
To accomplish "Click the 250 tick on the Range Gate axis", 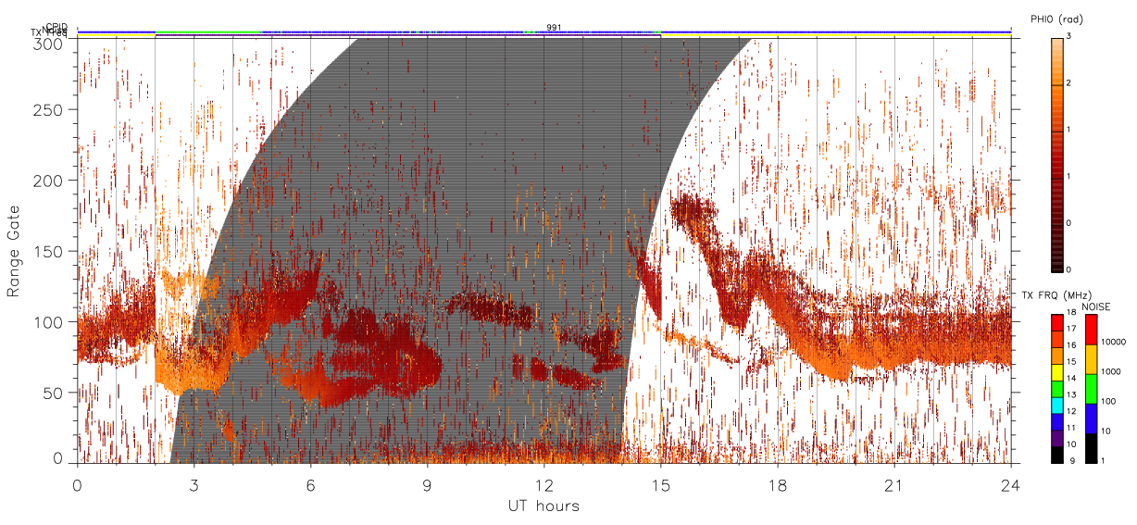I will tap(48, 109).
